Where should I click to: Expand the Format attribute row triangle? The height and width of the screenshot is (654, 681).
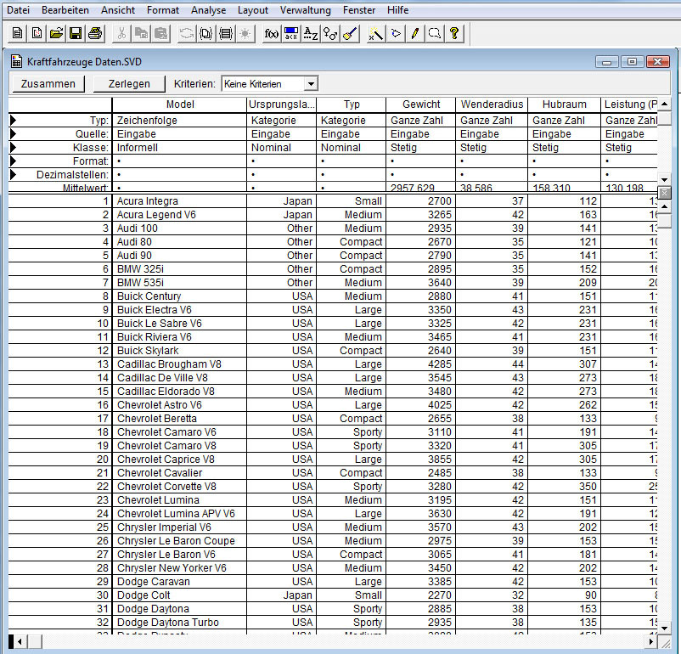pos(13,161)
